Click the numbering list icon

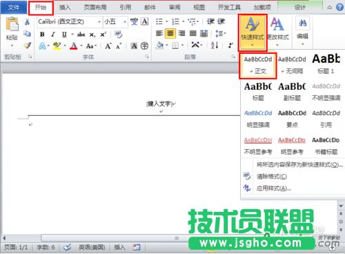click(175, 22)
